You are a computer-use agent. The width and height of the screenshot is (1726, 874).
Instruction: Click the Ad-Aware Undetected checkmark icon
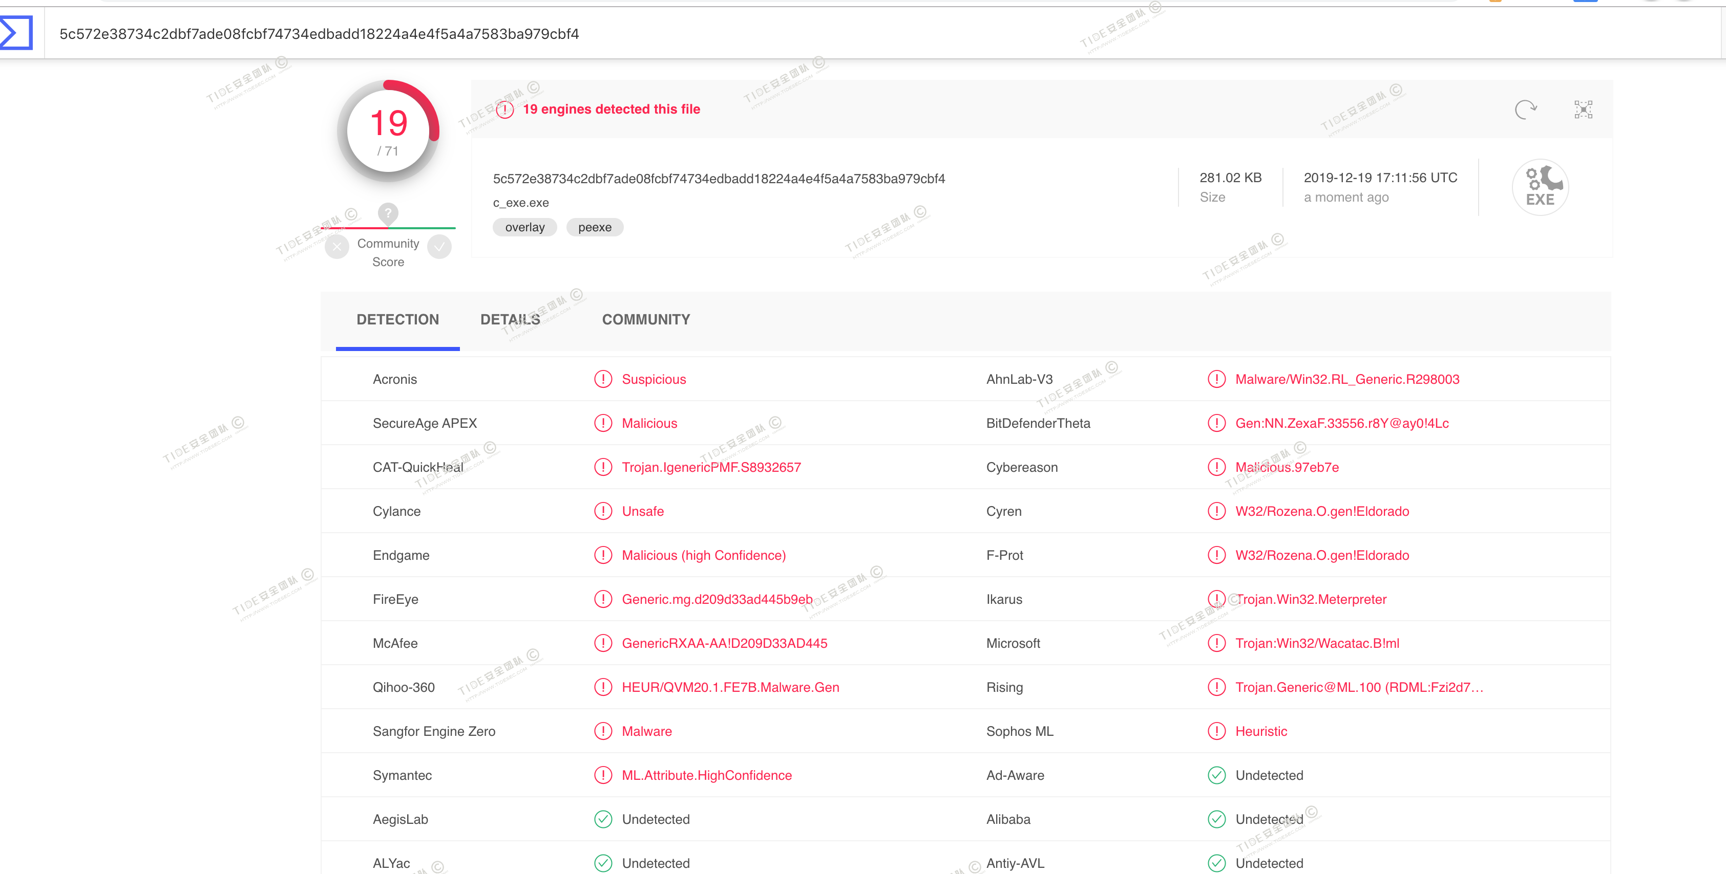(1216, 775)
